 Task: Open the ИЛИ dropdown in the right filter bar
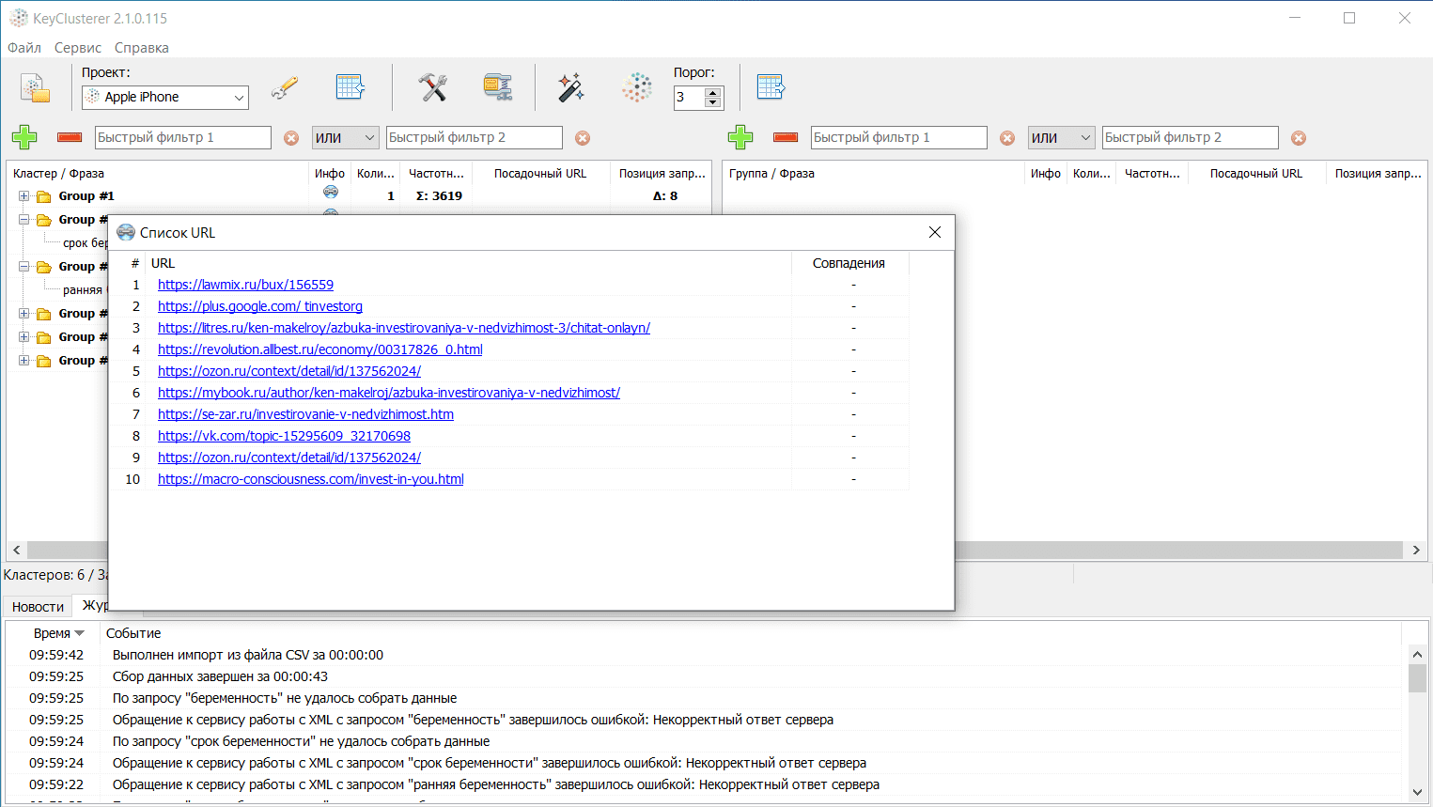click(x=1061, y=138)
